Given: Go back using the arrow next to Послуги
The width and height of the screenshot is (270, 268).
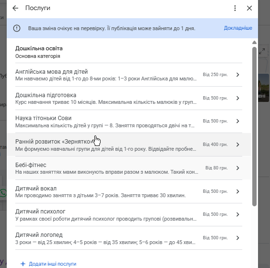Looking at the screenshot, I should pyautogui.click(x=15, y=8).
